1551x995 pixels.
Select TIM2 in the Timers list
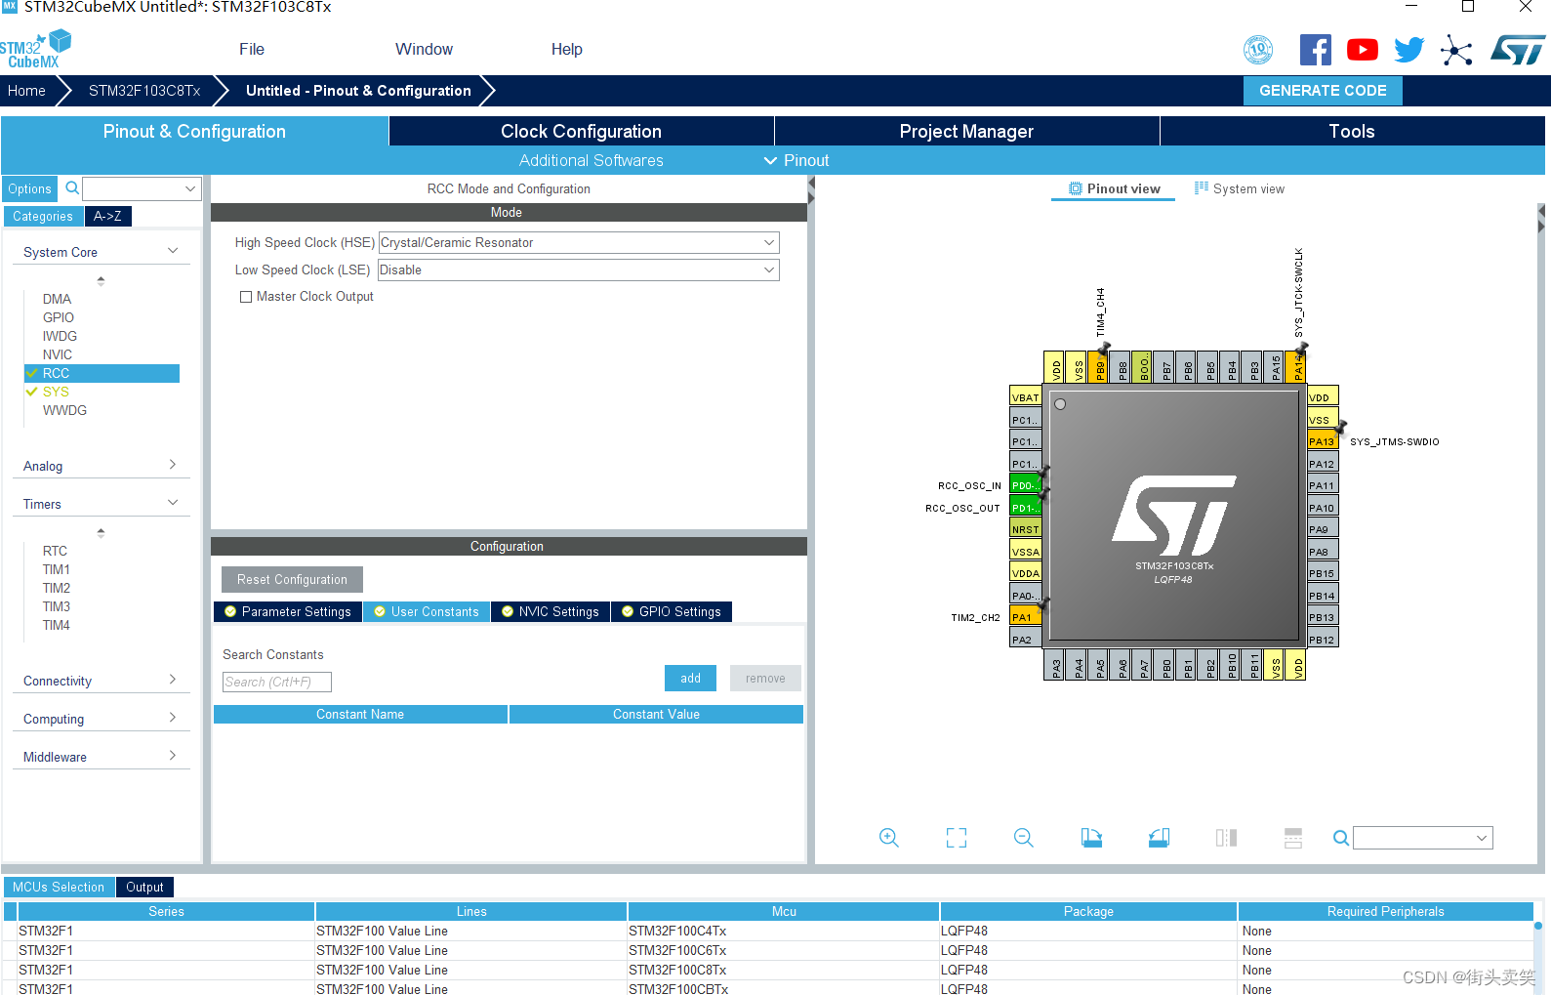[x=56, y=588]
